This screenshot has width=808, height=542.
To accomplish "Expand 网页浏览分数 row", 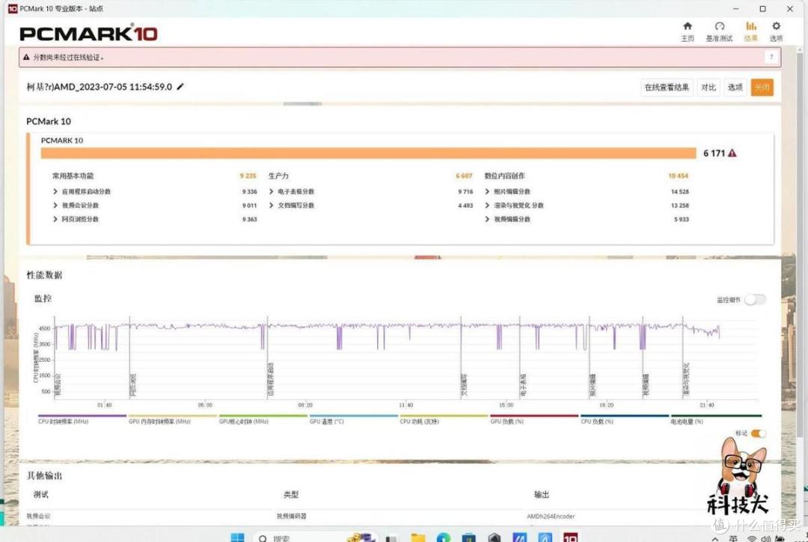I will coord(55,219).
